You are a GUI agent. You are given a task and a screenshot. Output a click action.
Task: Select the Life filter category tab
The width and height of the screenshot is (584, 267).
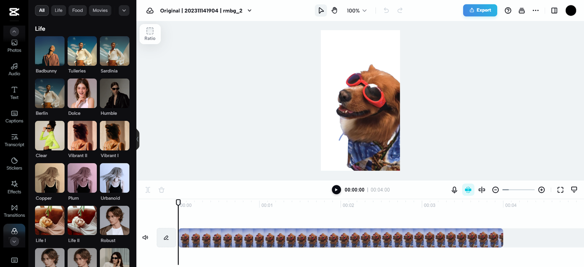58,10
